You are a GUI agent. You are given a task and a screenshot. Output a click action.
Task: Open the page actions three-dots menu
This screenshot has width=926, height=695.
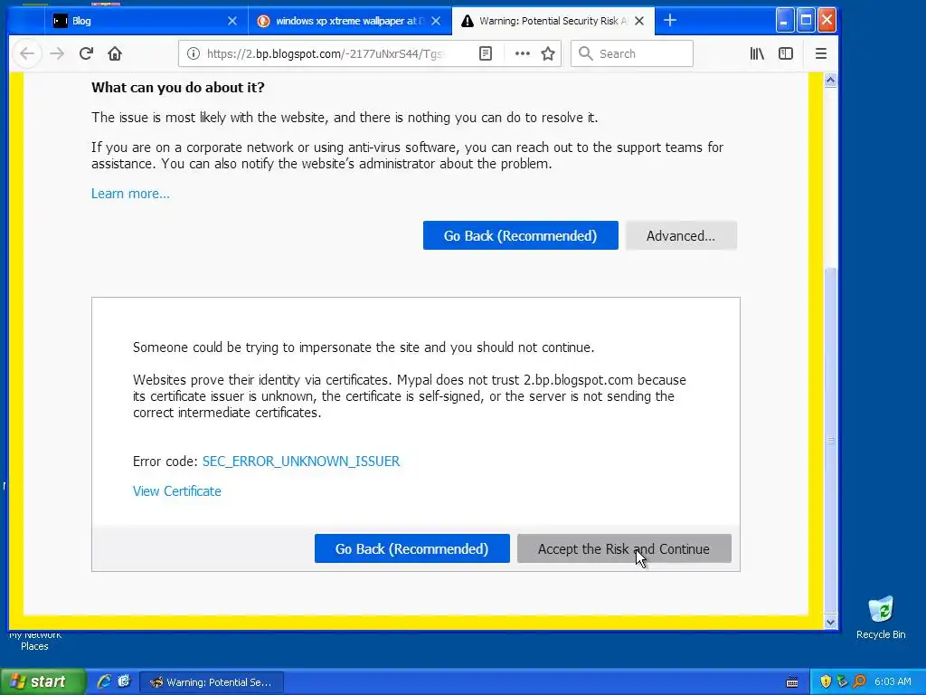(522, 53)
